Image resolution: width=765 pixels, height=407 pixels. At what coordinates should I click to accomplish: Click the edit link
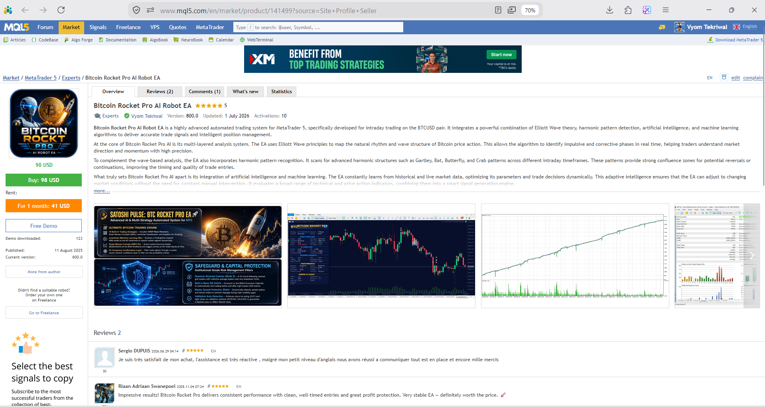(x=735, y=78)
